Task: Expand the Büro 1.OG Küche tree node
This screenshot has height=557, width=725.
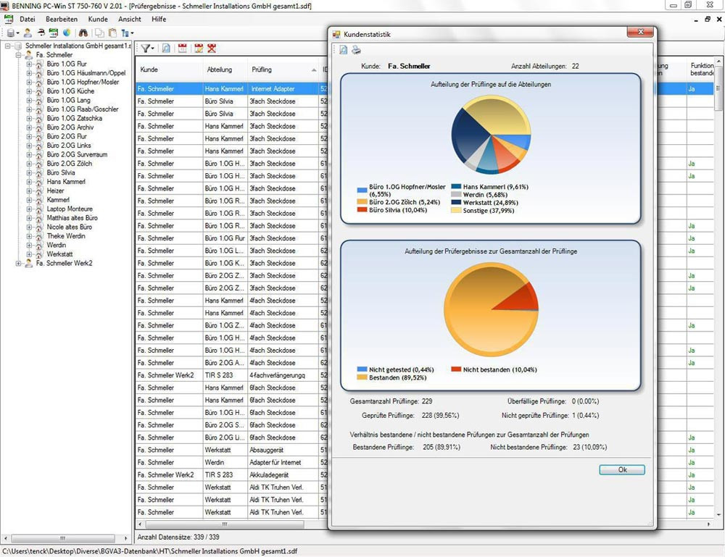Action: (x=30, y=91)
